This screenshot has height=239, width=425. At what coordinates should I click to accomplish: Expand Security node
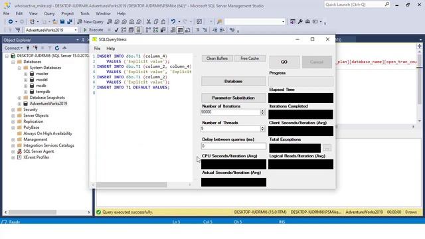click(13, 110)
